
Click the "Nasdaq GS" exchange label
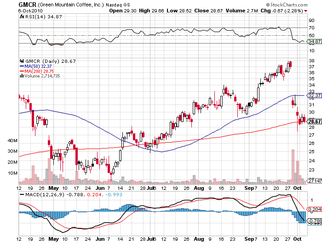[118, 5]
